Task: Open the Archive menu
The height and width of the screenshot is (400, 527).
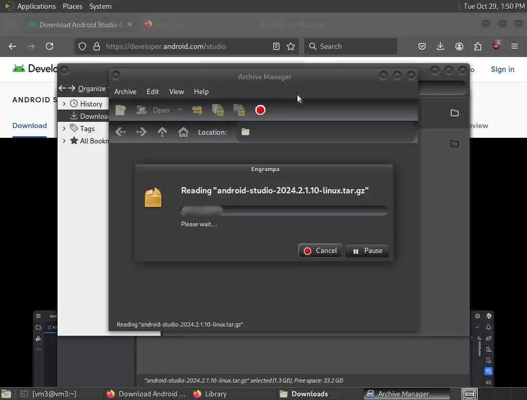Action: 125,92
